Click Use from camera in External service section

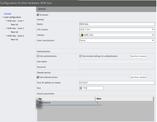pos(138,77)
